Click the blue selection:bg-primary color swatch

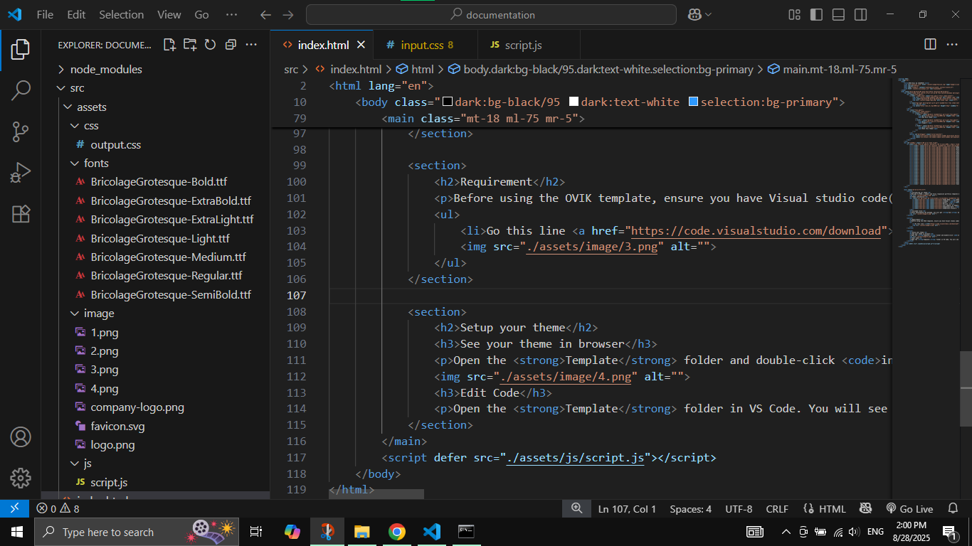coord(693,102)
